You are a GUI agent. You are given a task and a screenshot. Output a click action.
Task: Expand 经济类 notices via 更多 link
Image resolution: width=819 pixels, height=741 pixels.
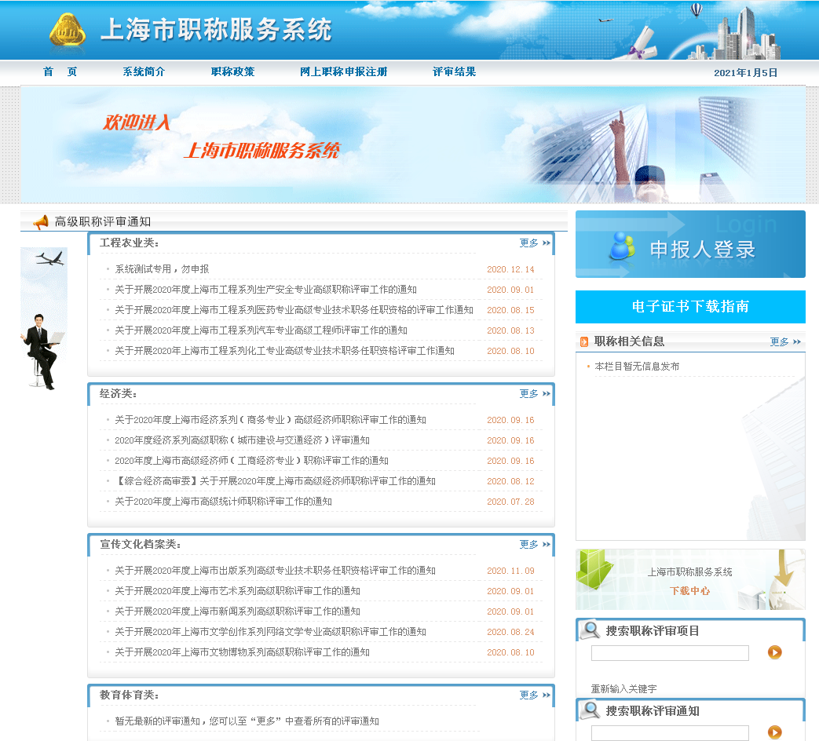point(528,393)
